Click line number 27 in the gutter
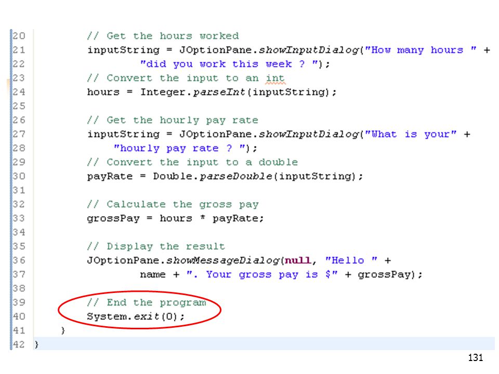The width and height of the screenshot is (499, 374). click(19, 134)
